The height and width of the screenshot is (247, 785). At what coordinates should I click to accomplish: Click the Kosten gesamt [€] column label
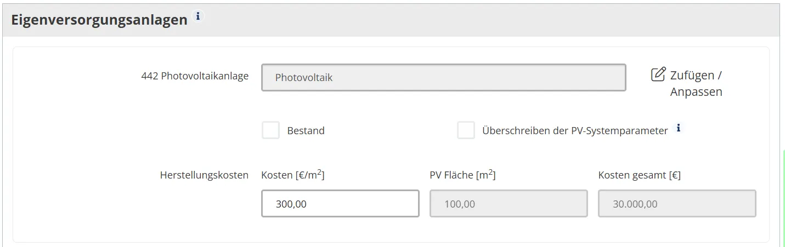click(639, 175)
